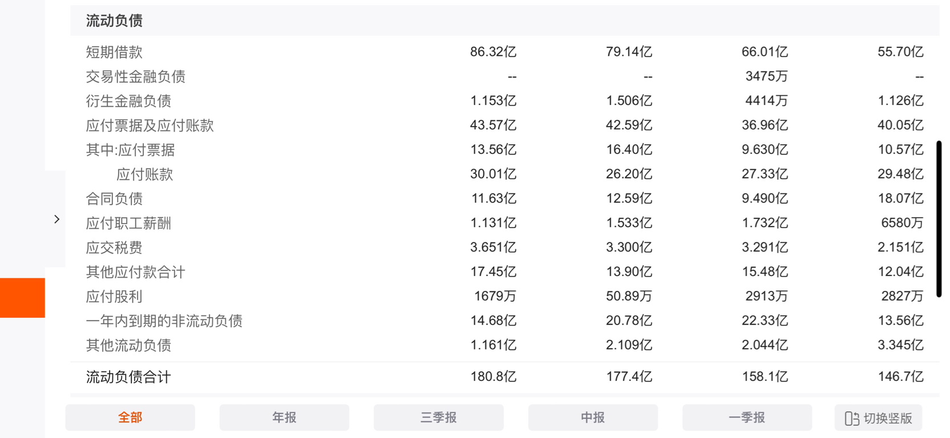Click the 衍生金融负债 row label
Image resolution: width=950 pixels, height=438 pixels.
128,101
